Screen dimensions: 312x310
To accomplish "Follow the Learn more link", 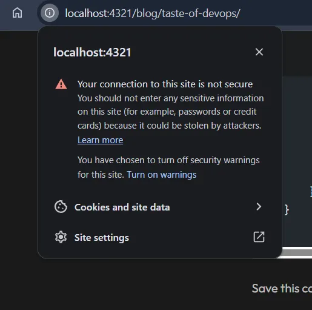I will [100, 140].
